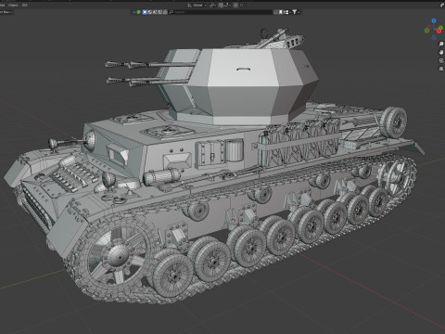
Task: Click the negative Z dark blue gizmo handle
Action: [434, 37]
